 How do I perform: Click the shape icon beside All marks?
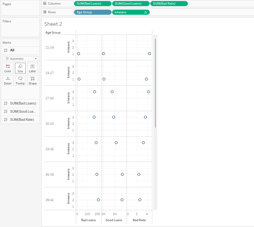coord(6,50)
